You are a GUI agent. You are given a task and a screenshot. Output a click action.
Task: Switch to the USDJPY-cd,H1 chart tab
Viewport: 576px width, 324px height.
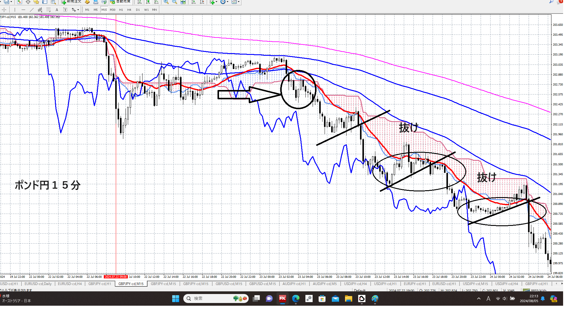385,283
